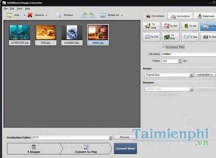This screenshot has width=216, height=158.
Task: Click the Rotate All text label
Action: point(113,15)
